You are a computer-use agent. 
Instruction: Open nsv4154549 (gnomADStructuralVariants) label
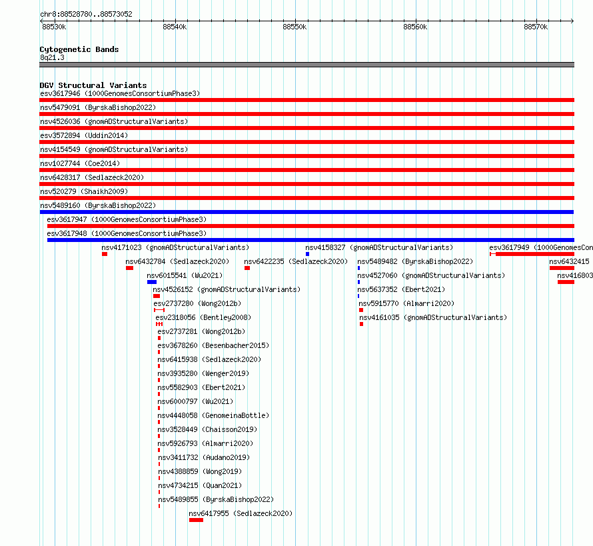[x=114, y=149]
